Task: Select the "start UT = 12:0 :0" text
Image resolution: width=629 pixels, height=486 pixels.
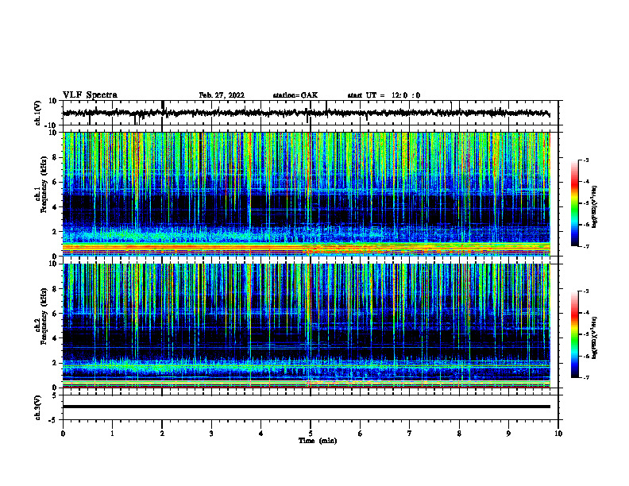Action: coord(384,95)
